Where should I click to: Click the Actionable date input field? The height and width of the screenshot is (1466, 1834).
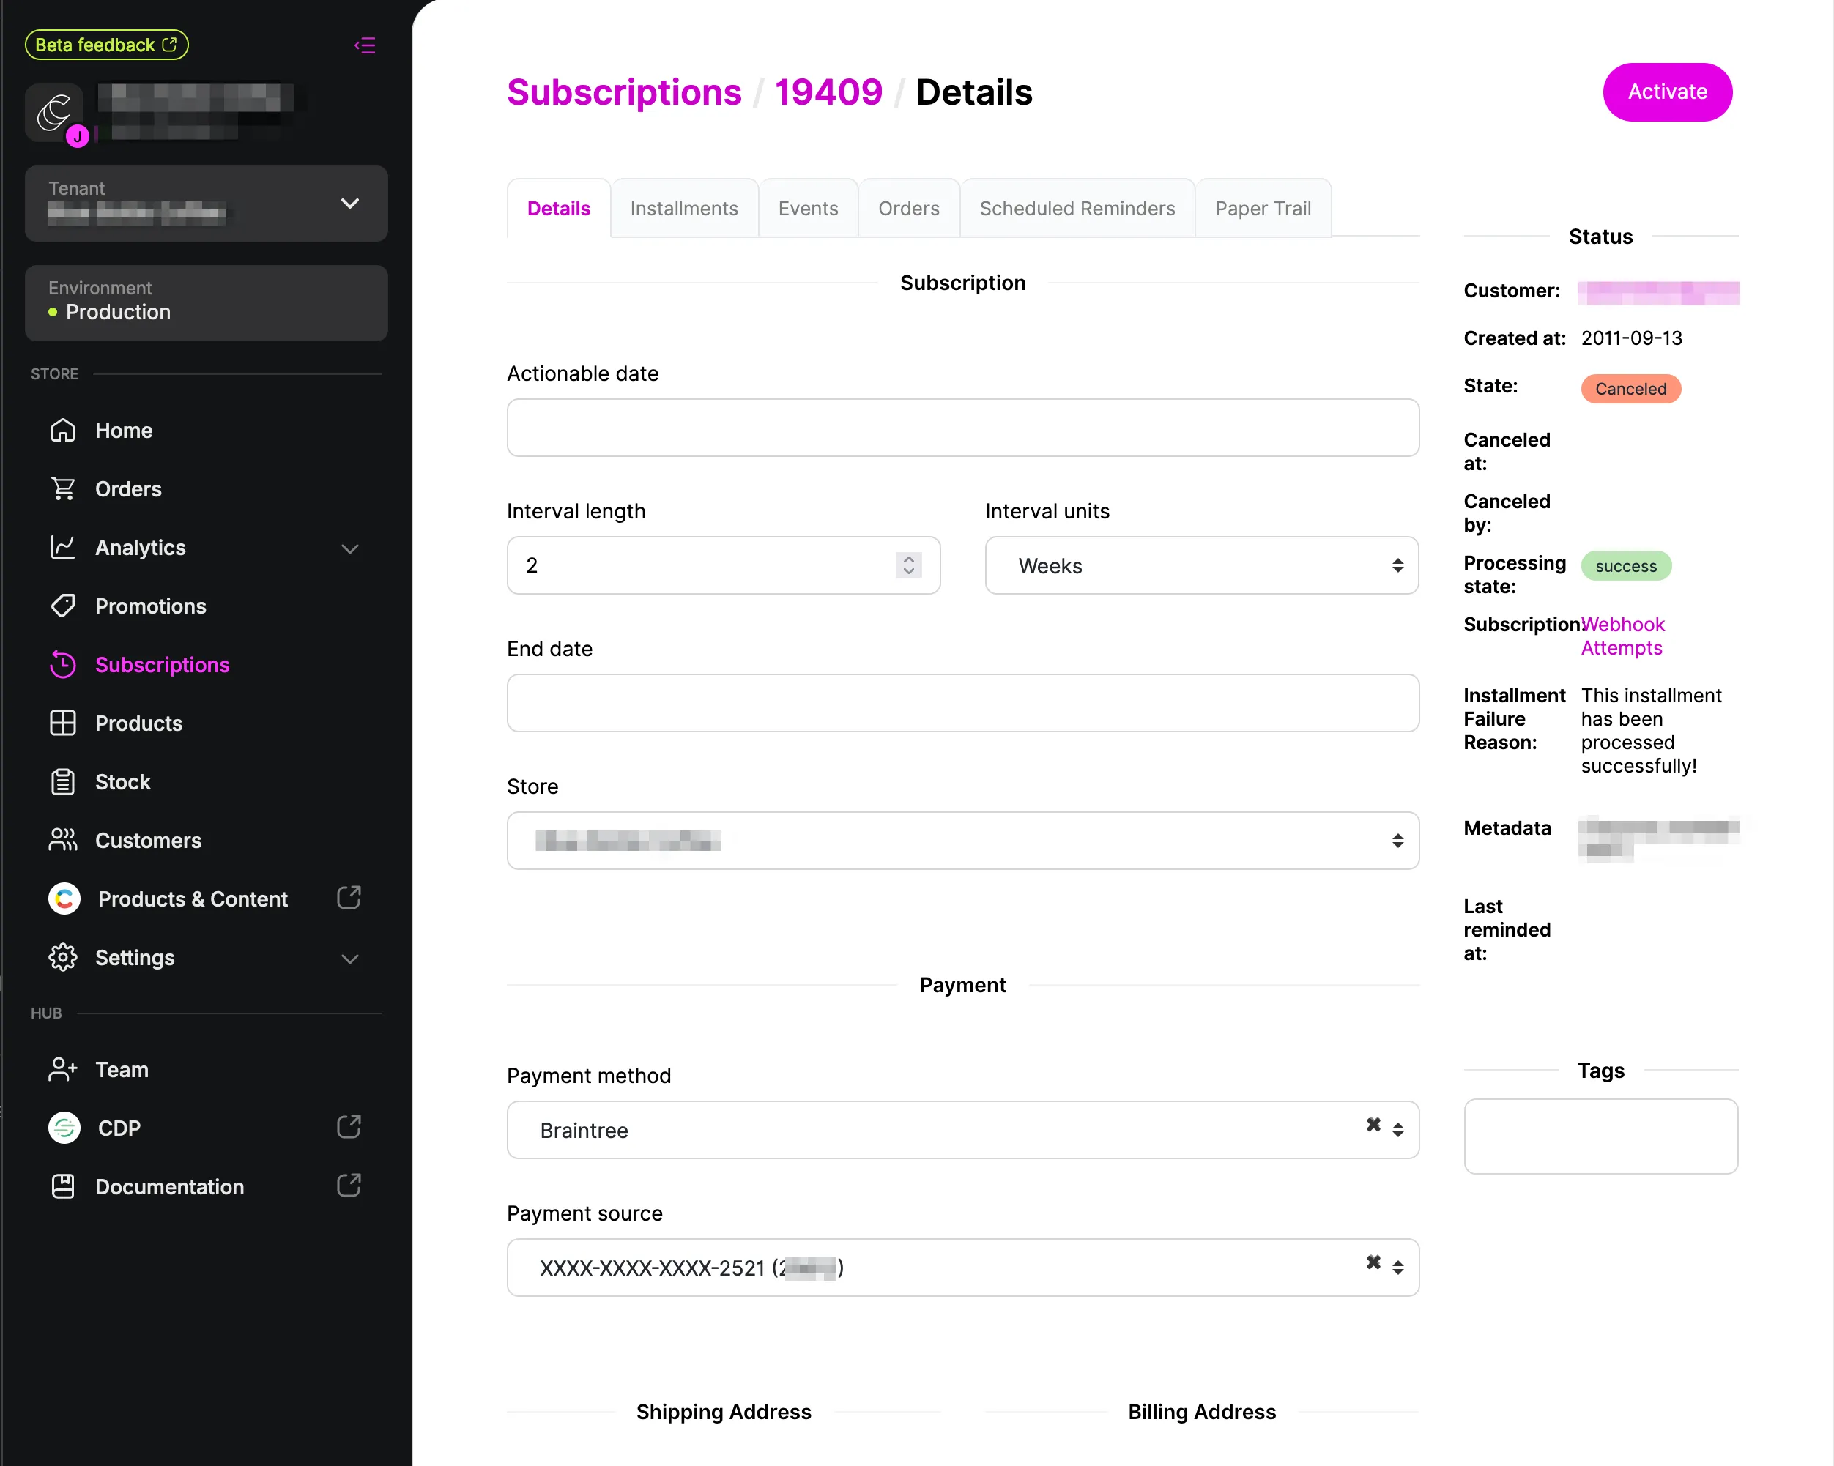coord(963,428)
